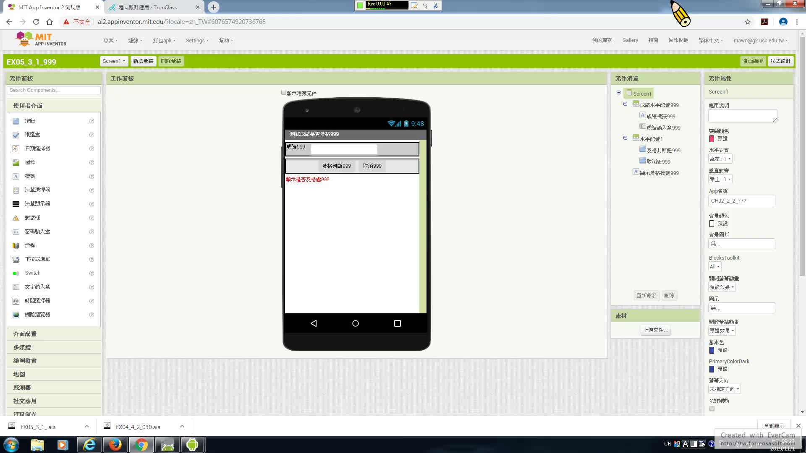
Task: Select the 清單選擇器 component icon
Action: click(16, 190)
